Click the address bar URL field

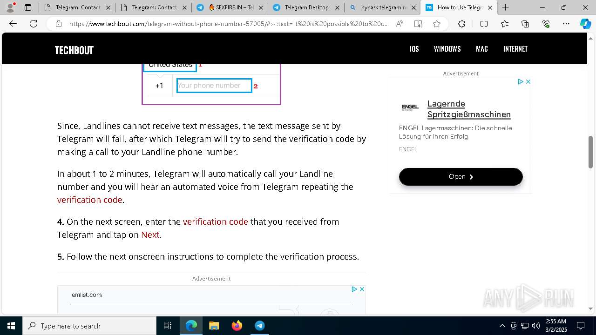[x=228, y=24]
